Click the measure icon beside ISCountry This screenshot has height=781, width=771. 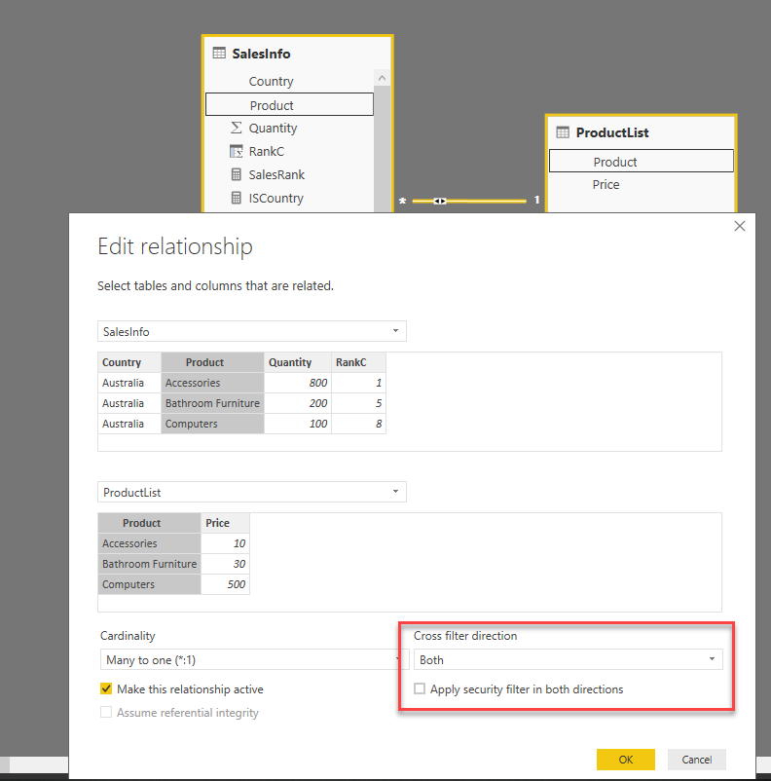point(237,198)
